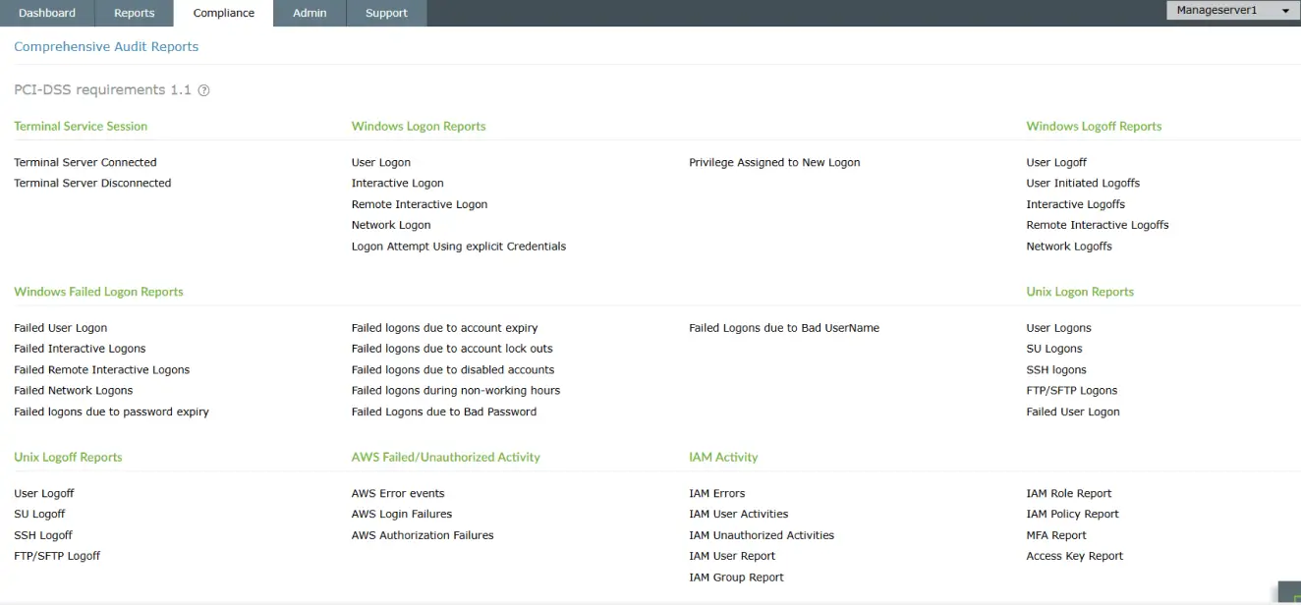View the AWS Login Failures report
This screenshot has width=1301, height=605.
pos(402,513)
